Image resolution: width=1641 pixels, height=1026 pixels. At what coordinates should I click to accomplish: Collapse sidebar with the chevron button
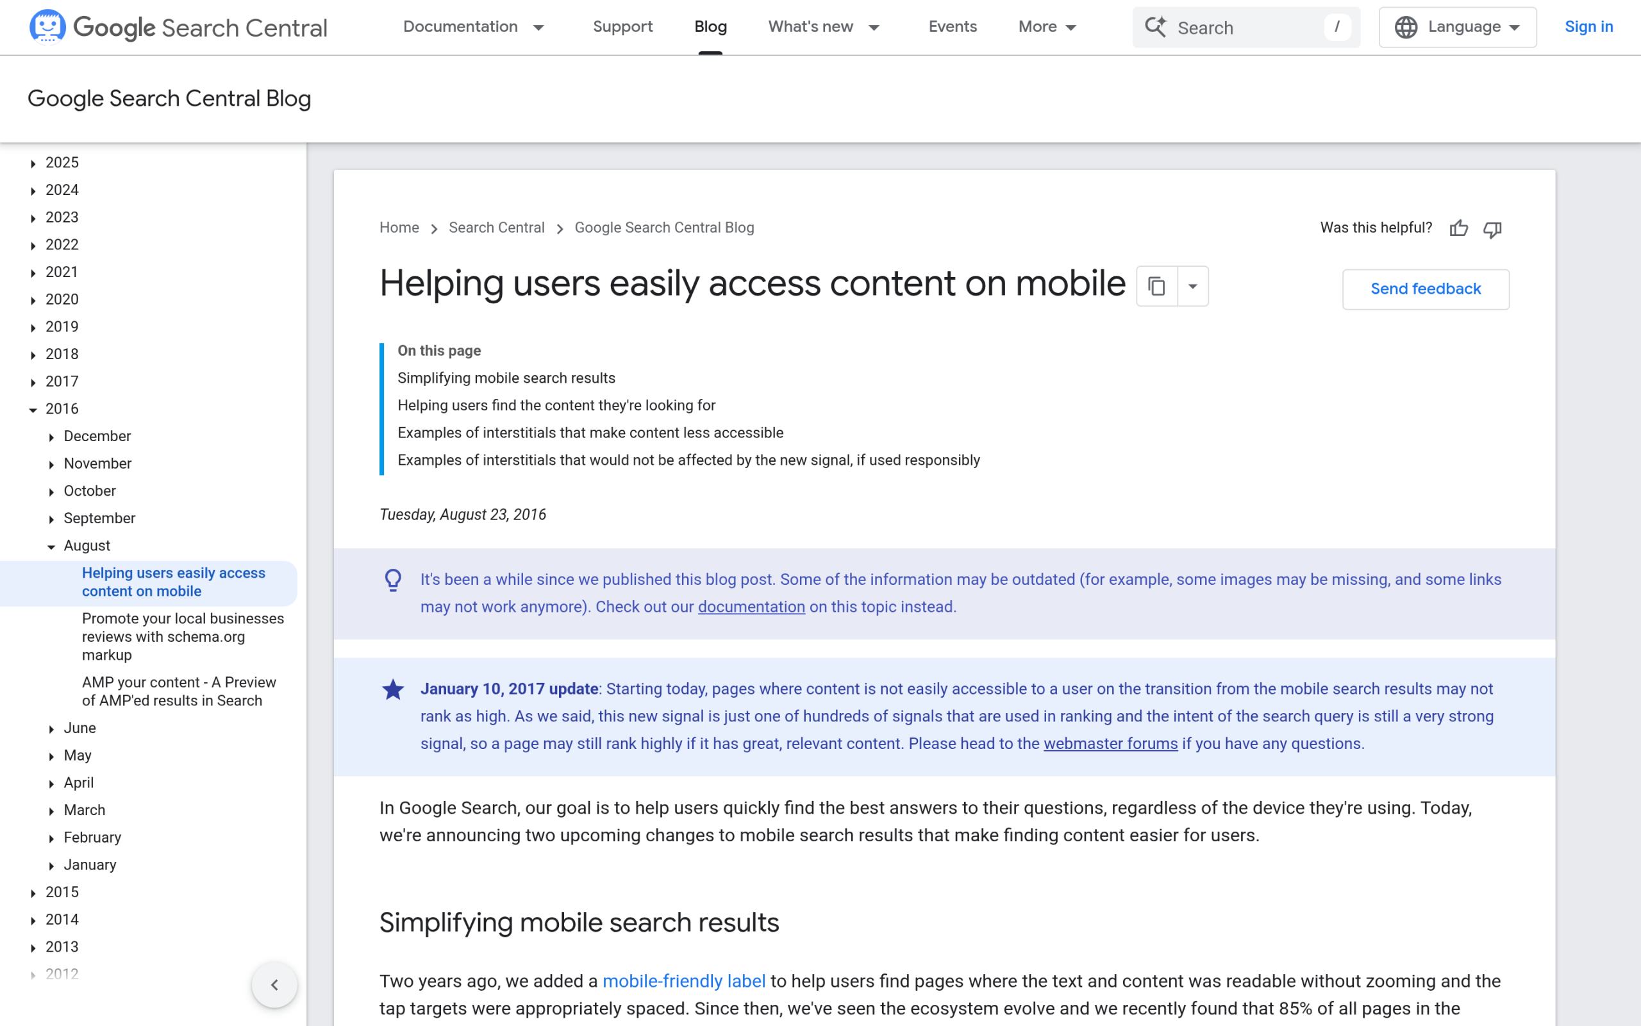(x=274, y=984)
